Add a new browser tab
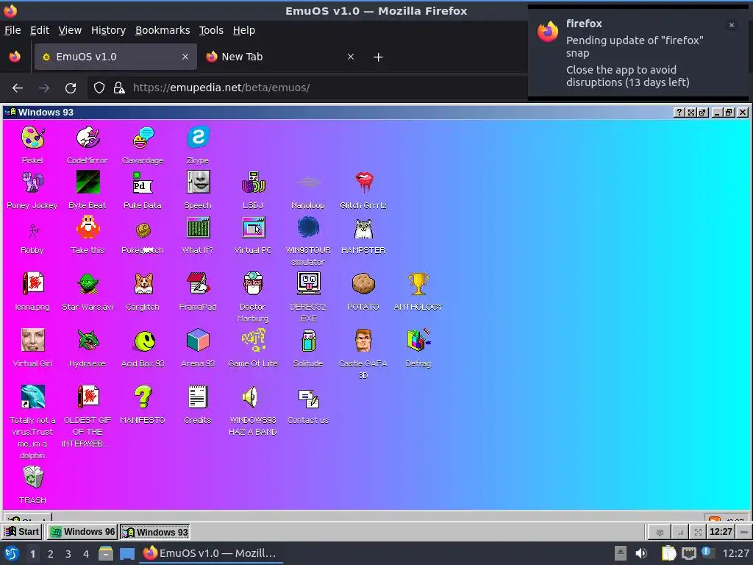 (379, 57)
